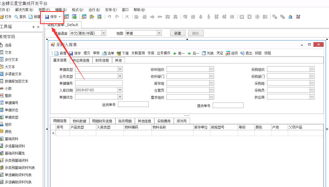Click the align right icon in toolbar
This screenshot has height=187, width=329.
coord(144,17)
